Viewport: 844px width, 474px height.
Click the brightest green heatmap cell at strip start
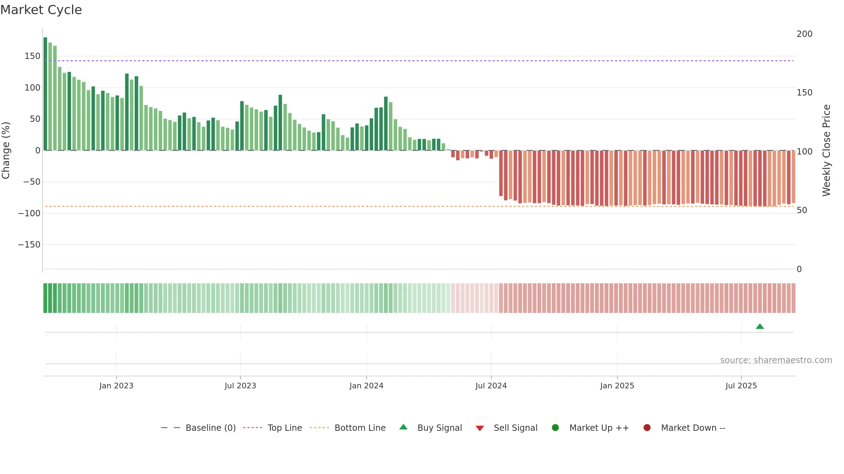45,298
